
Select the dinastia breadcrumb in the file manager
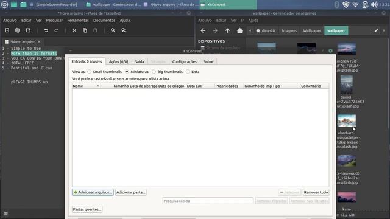(x=266, y=30)
